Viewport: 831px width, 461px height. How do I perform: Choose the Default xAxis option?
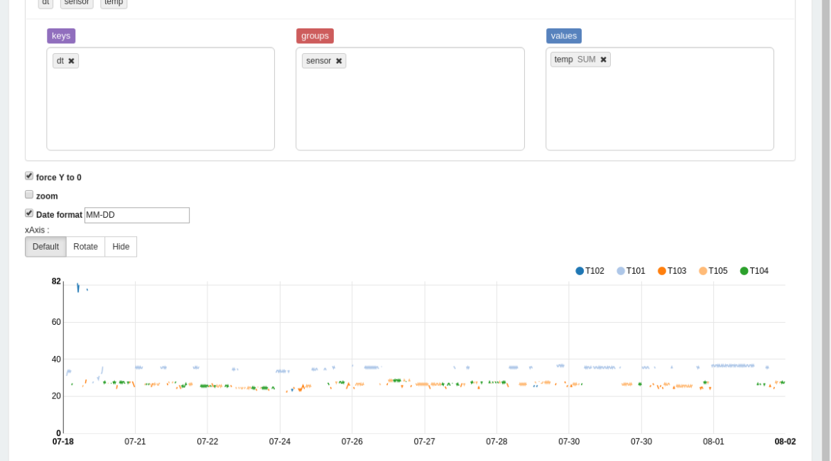click(45, 247)
